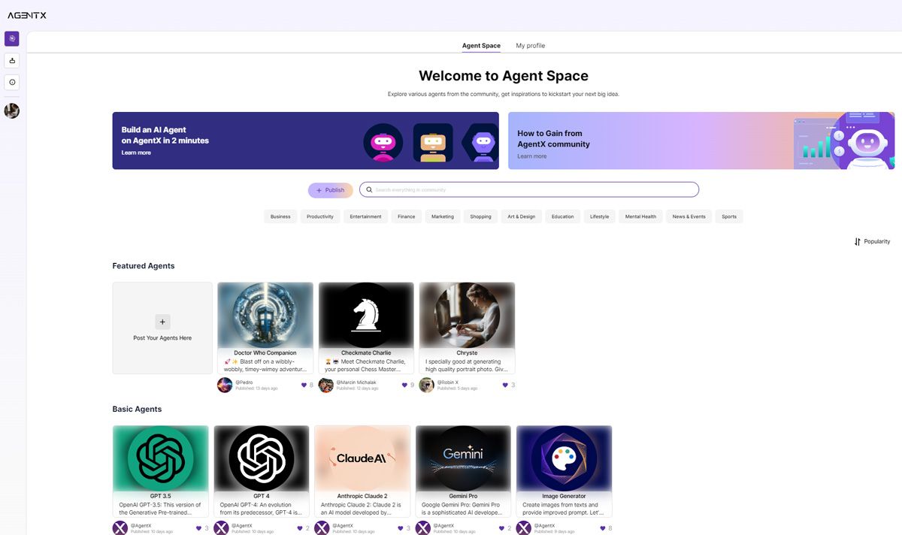This screenshot has width=902, height=535.
Task: Open Marcin Michalak's author avatar
Action: coord(325,385)
